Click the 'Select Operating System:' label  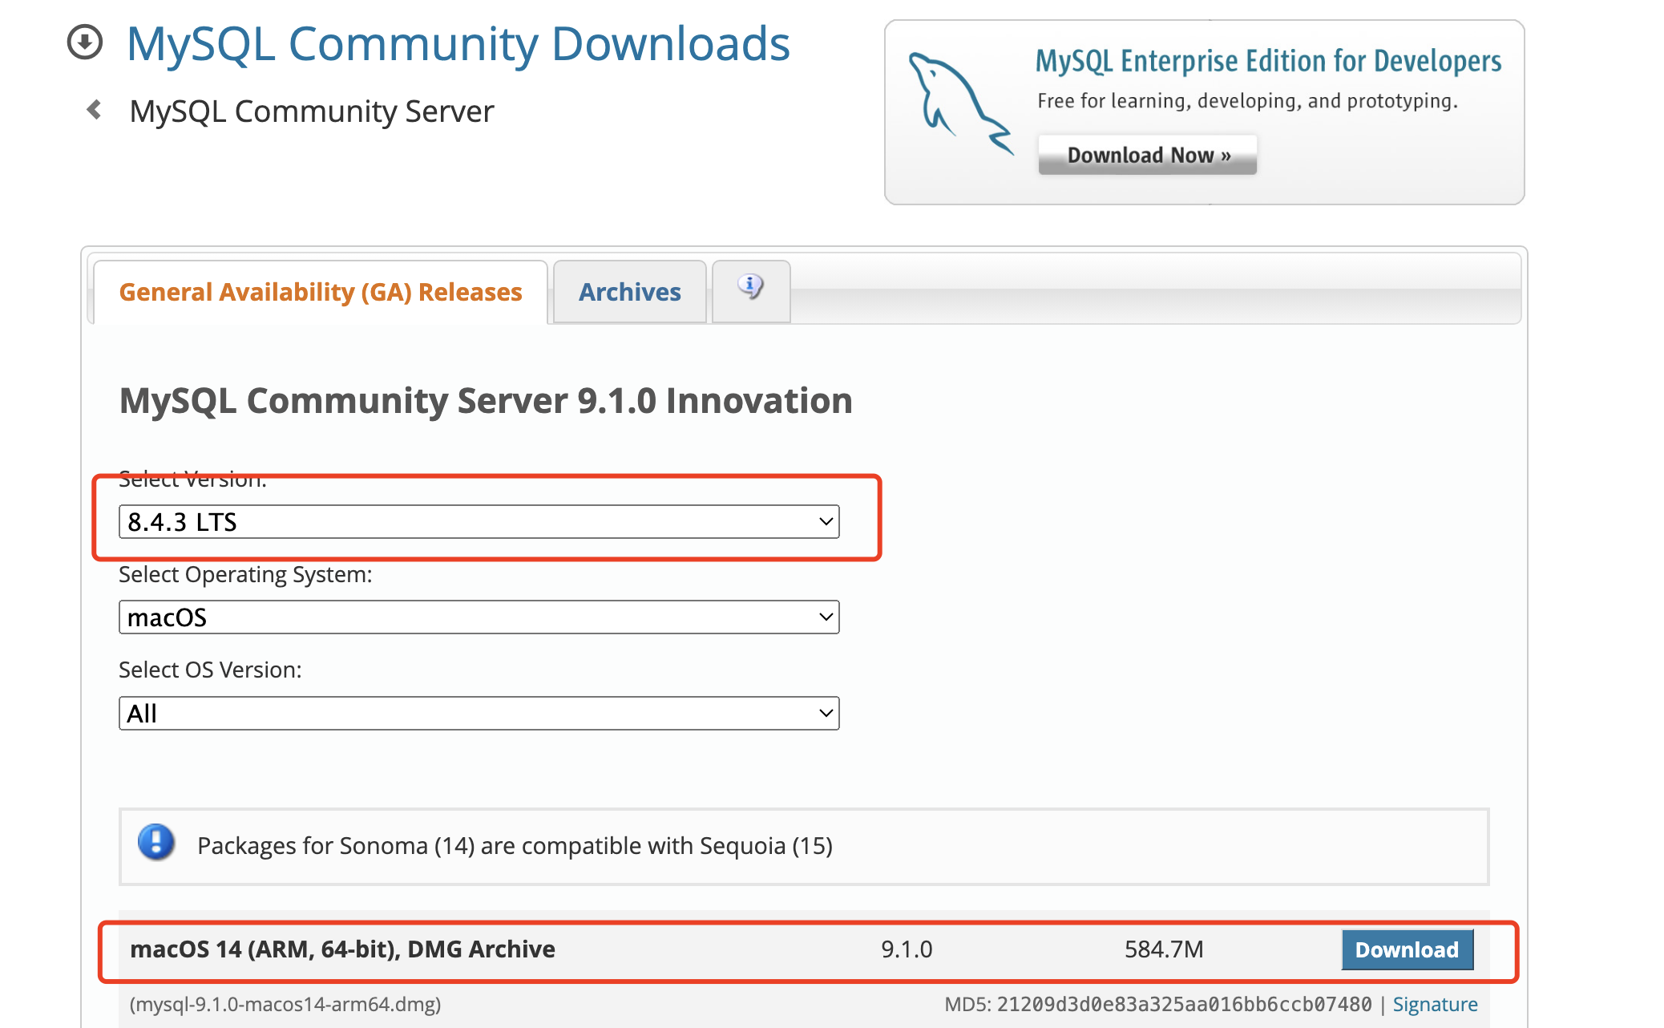point(245,575)
